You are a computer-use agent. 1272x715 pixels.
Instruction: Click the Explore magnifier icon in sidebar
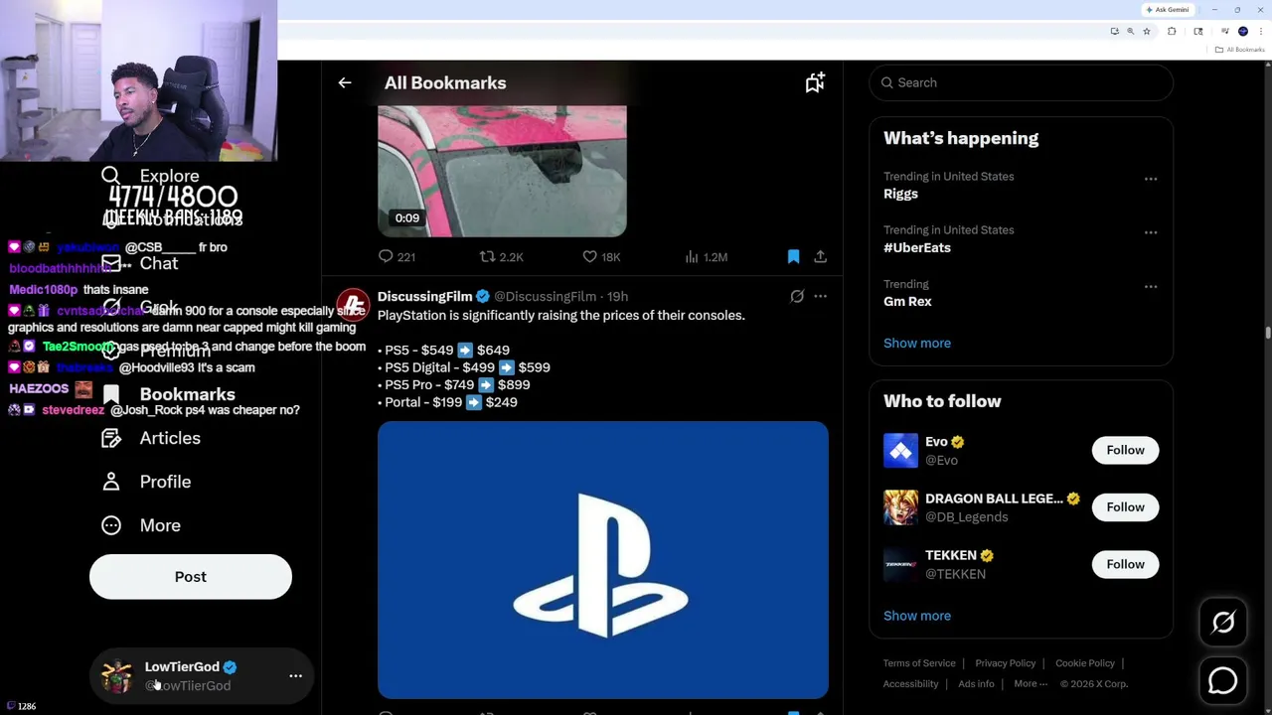point(110,176)
